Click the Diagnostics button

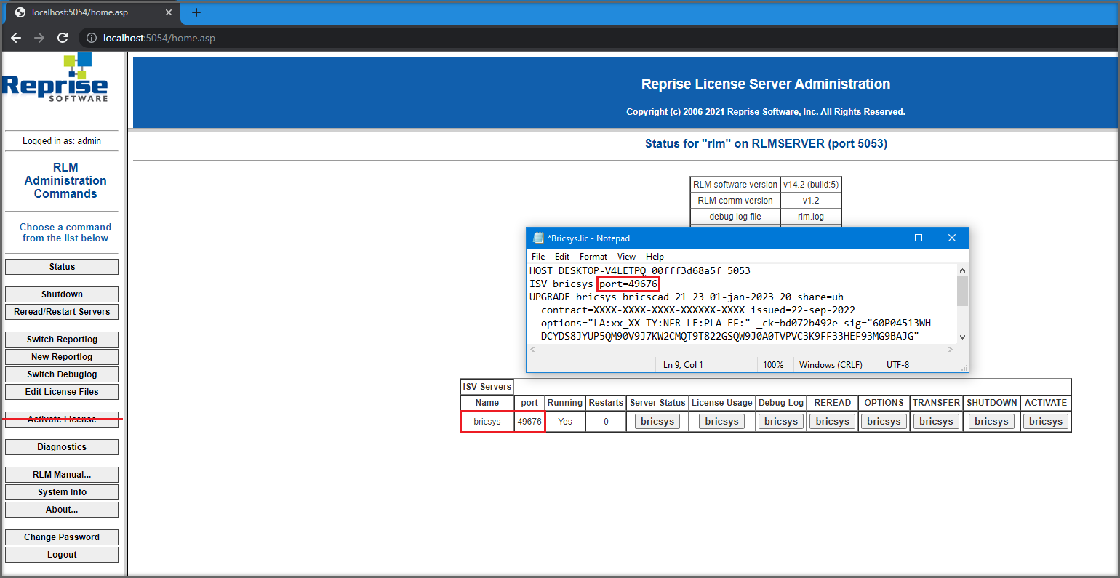[61, 446]
